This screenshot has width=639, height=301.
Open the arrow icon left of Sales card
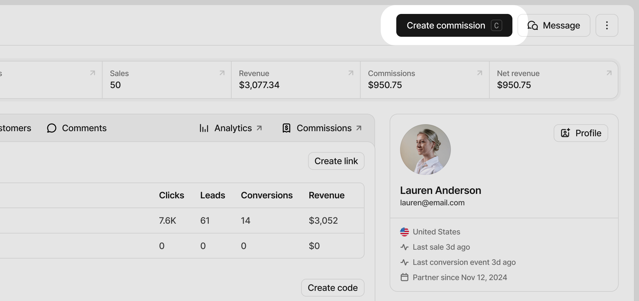93,73
